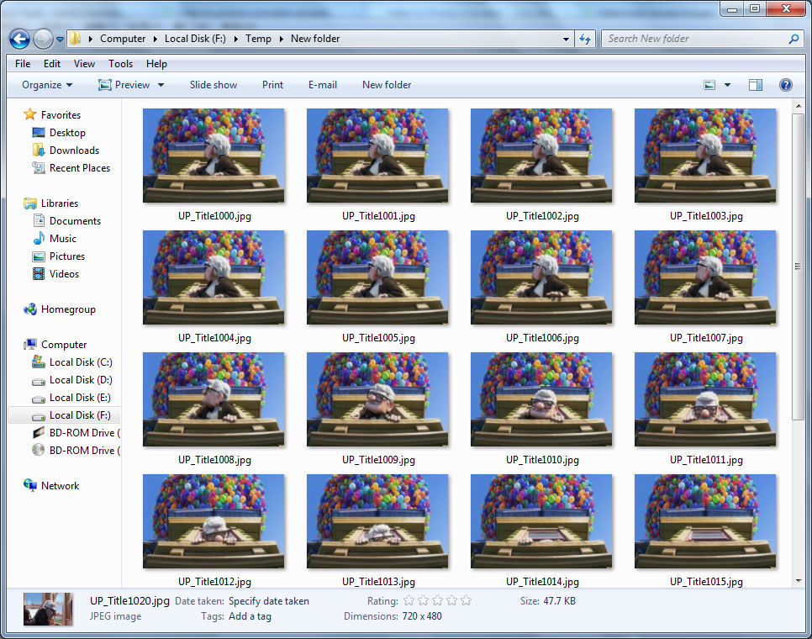812x639 pixels.
Task: Open Desktop in Favorites
Action: [67, 133]
